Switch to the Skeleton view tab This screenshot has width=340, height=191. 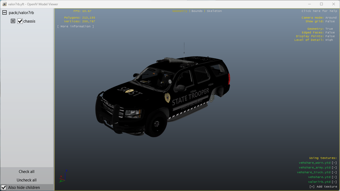tap(214, 11)
